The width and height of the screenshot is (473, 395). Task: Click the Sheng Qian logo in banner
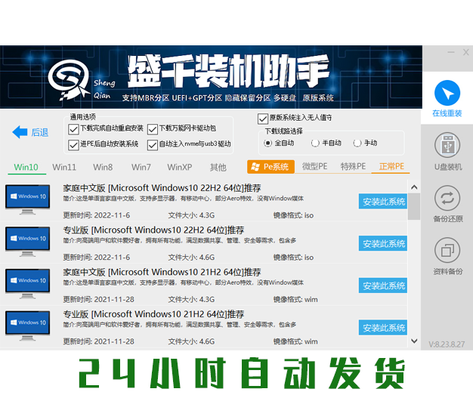point(70,79)
